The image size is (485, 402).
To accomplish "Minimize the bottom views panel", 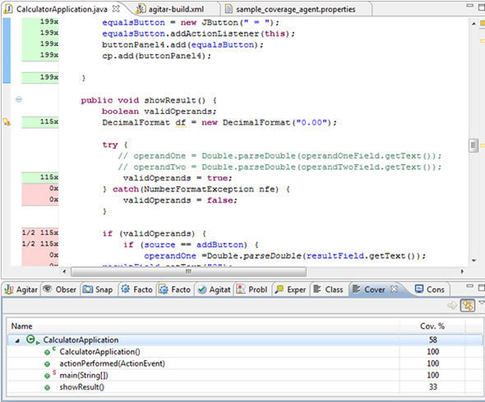I will pos(470,286).
